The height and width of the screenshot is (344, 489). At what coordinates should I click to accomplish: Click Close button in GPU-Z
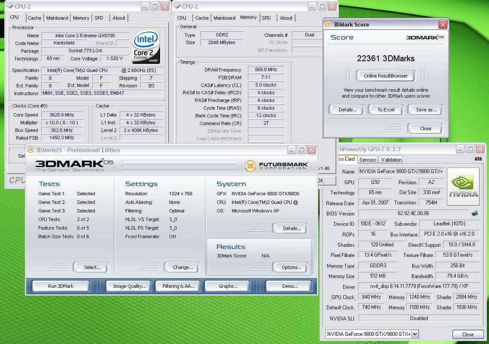pos(468,334)
